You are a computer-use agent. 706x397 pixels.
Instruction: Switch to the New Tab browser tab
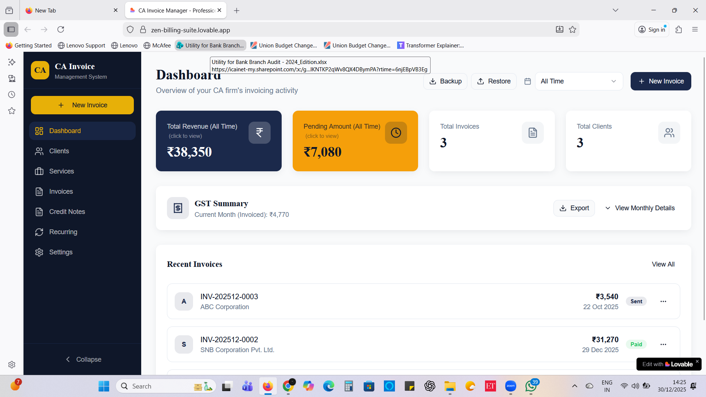click(x=70, y=10)
